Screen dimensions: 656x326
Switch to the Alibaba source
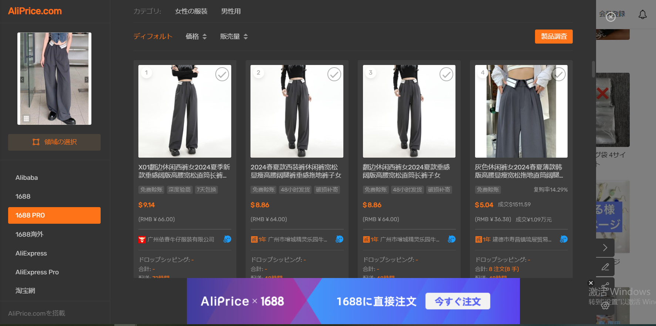click(54, 178)
